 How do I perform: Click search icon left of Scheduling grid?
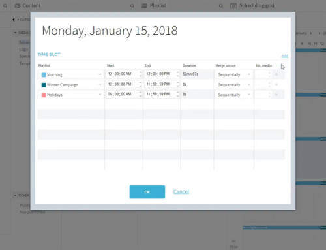(x=221, y=6)
